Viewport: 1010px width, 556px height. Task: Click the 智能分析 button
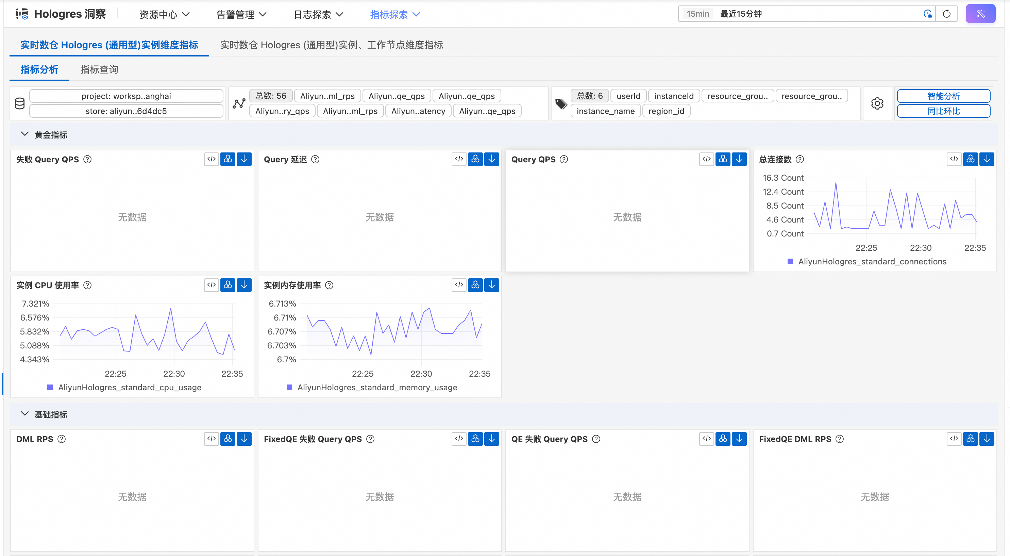tap(943, 96)
